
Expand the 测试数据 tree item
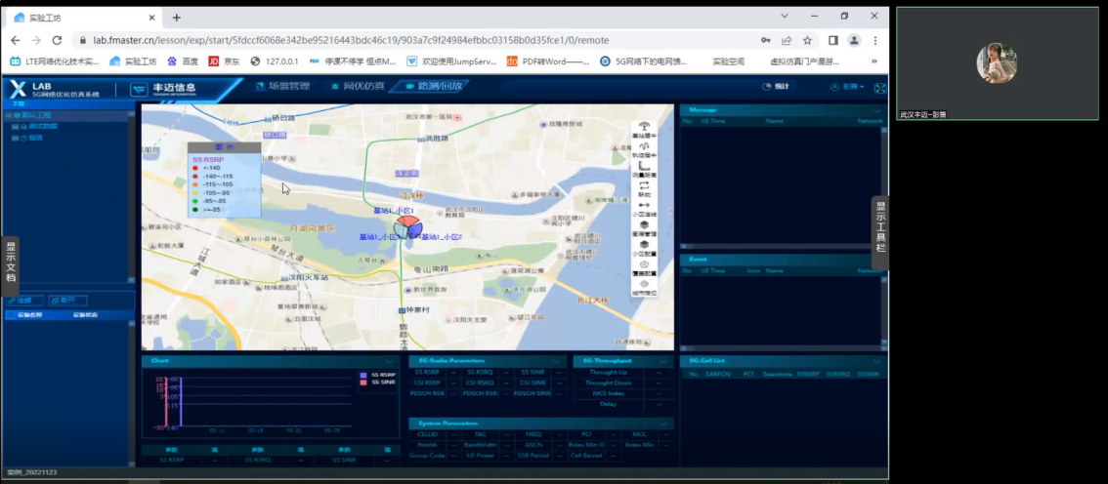click(x=14, y=127)
